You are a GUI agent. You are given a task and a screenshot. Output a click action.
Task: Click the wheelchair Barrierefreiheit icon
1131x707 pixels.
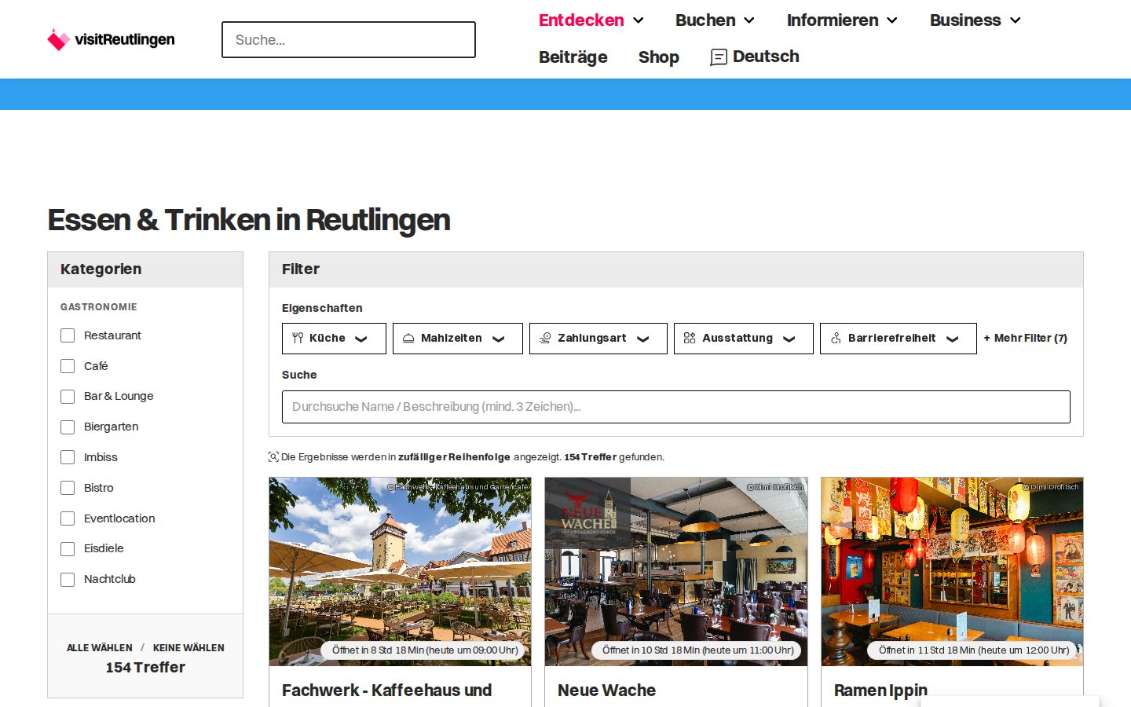(836, 338)
